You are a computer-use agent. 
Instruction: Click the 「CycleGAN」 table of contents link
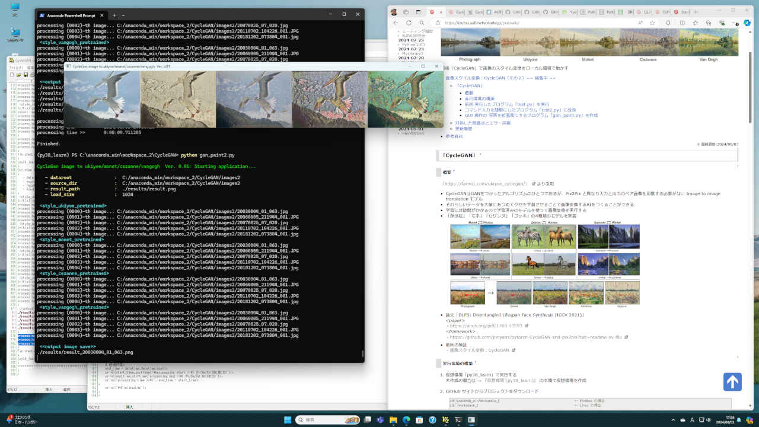[x=468, y=85]
